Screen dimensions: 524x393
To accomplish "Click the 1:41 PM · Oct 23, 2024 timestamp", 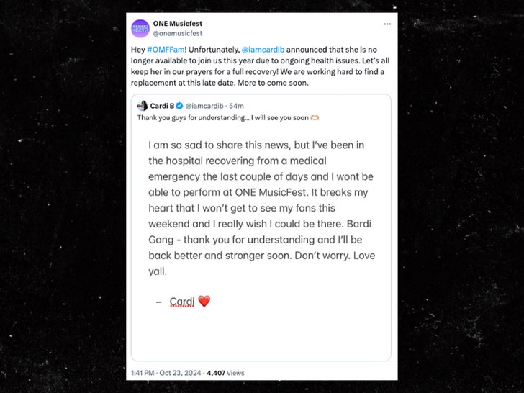I will pyautogui.click(x=167, y=373).
